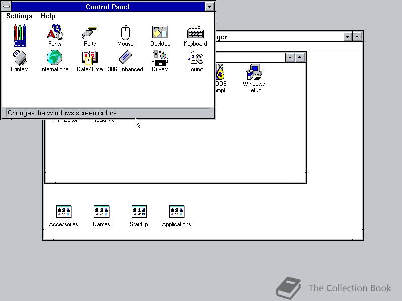The height and width of the screenshot is (301, 402).
Task: Open Keyboard settings icon
Action: pyautogui.click(x=195, y=35)
